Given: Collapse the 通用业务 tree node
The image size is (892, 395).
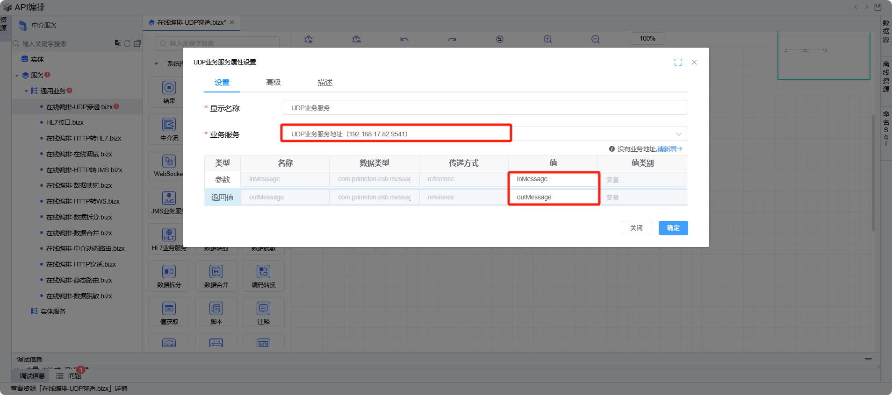Looking at the screenshot, I should click(x=26, y=91).
